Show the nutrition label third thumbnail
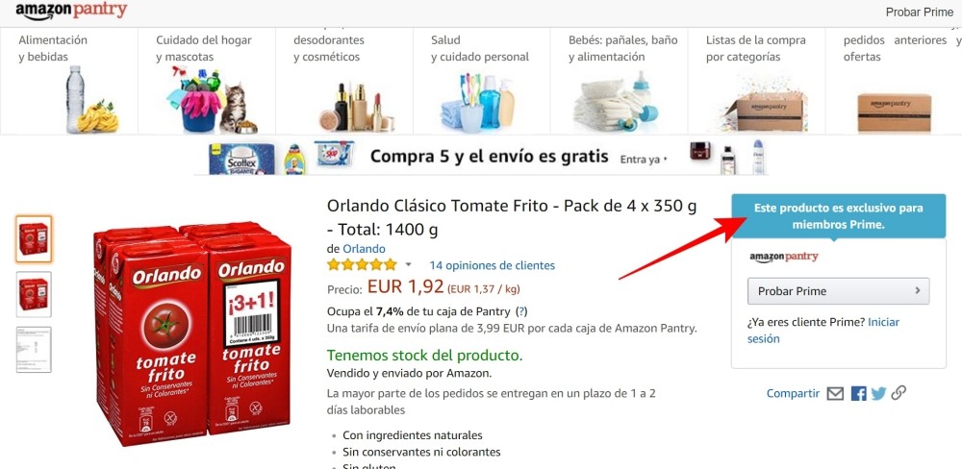This screenshot has height=469, width=962. coord(34,350)
